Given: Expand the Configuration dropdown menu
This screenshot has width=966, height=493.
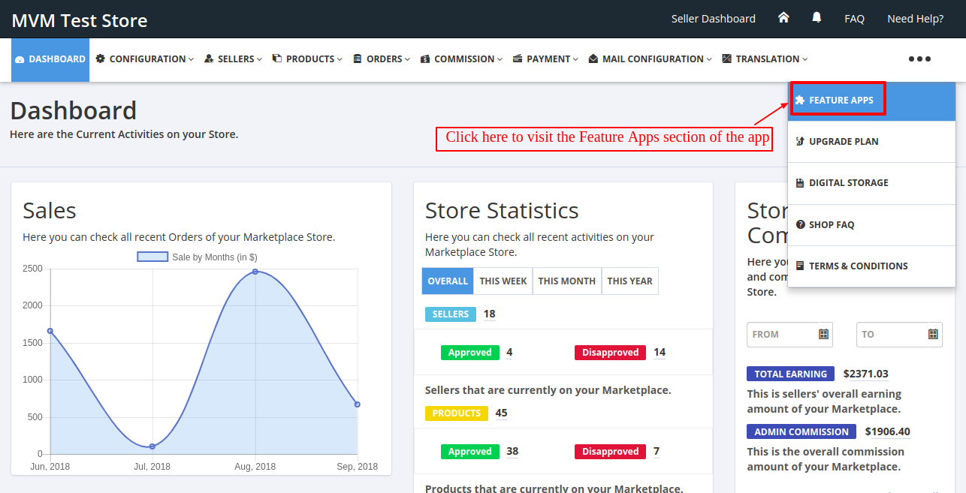Looking at the screenshot, I should coord(144,59).
